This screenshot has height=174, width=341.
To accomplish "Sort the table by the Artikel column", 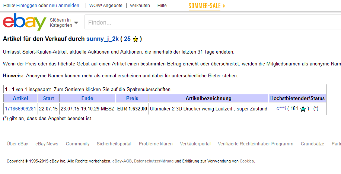I will pyautogui.click(x=20, y=99).
